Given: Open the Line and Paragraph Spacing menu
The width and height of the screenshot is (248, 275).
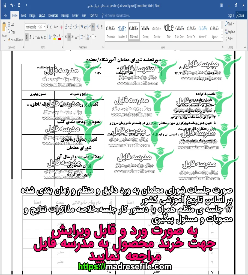Looking at the screenshot, I should point(82,37).
